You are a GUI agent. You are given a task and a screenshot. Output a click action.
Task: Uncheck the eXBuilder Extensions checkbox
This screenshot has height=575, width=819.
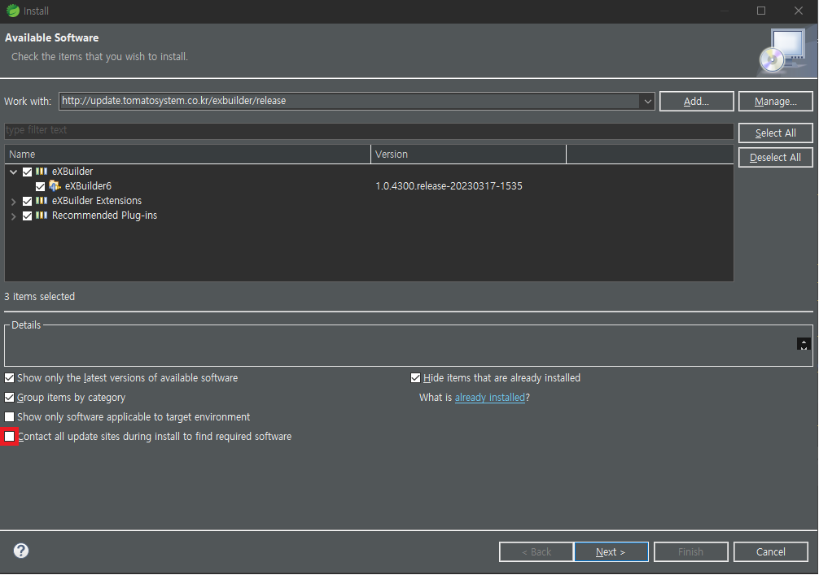pos(28,201)
